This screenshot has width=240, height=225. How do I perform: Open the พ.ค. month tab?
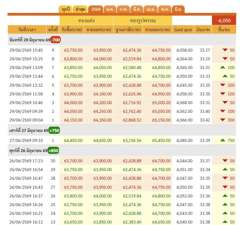165,10
